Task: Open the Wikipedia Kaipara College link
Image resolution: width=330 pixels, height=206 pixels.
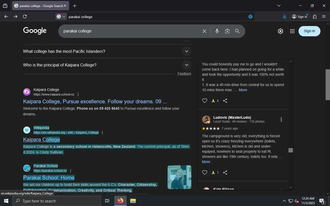Action: [42, 140]
